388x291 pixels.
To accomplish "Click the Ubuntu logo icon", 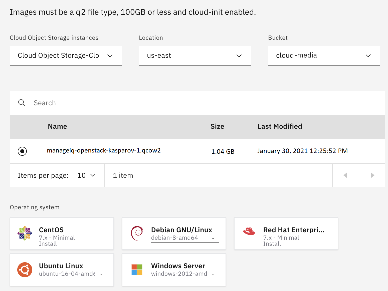I will tap(25, 270).
